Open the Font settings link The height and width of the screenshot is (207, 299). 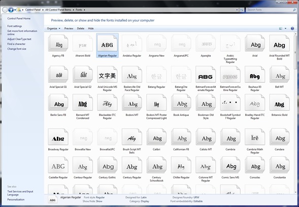tap(15, 26)
